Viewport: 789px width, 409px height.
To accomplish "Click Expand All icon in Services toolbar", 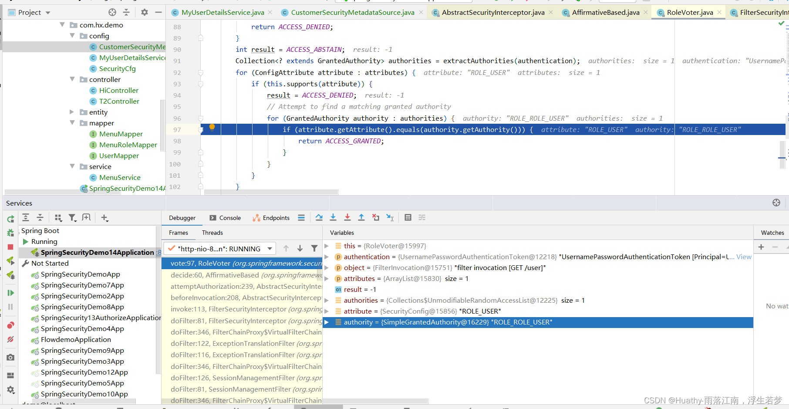I will pyautogui.click(x=26, y=217).
